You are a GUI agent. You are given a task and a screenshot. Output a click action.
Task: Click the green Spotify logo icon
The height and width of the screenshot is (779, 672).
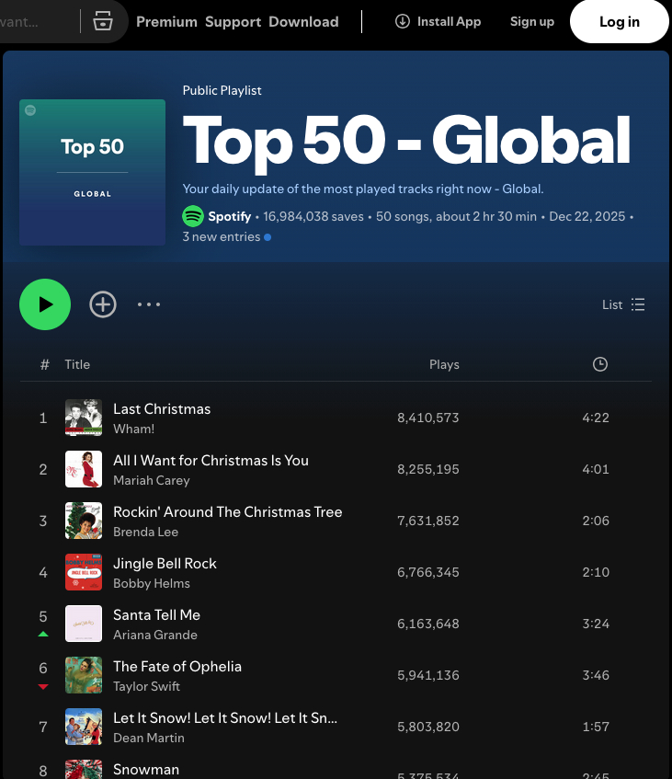point(193,217)
